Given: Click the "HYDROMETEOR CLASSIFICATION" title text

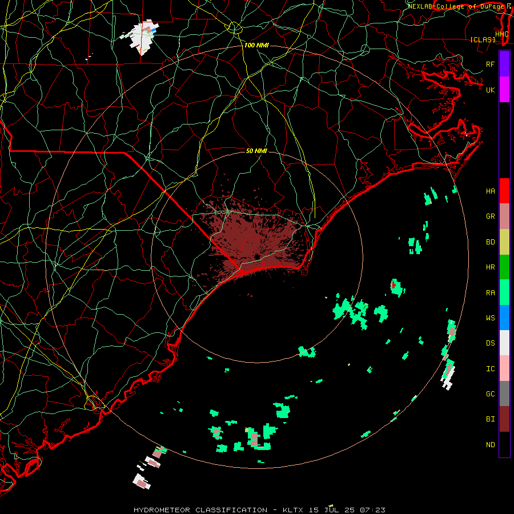Looking at the screenshot, I should 200,510.
